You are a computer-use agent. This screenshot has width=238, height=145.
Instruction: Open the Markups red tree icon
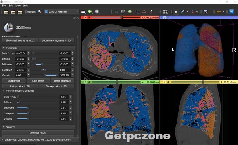pyautogui.click(x=144, y=11)
